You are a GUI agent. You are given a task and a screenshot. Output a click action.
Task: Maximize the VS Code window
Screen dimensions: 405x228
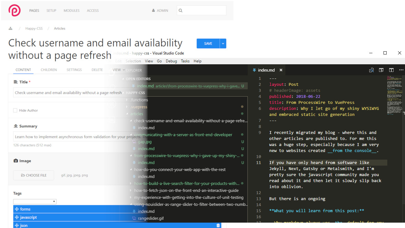[385, 53]
